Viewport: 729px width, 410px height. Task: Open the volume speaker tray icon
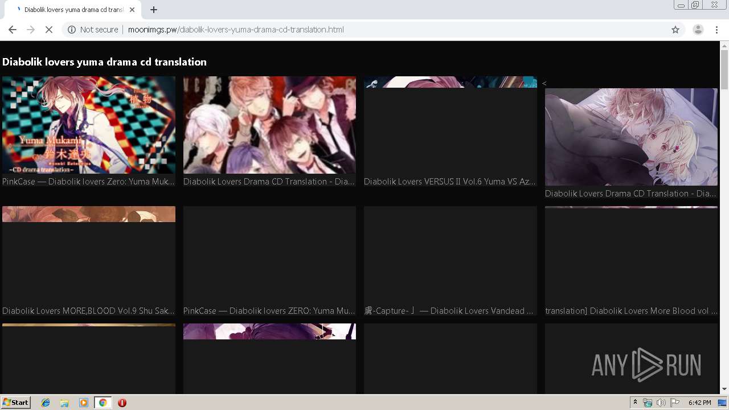[661, 403]
